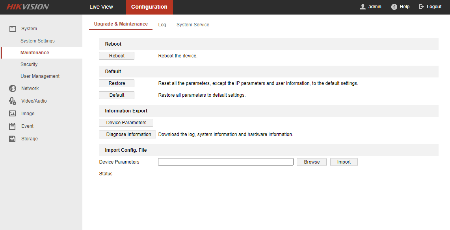Open Security in the System tree
450x230 pixels.
click(29, 64)
